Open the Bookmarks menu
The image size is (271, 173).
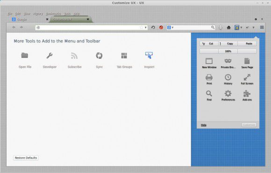click(x=53, y=14)
